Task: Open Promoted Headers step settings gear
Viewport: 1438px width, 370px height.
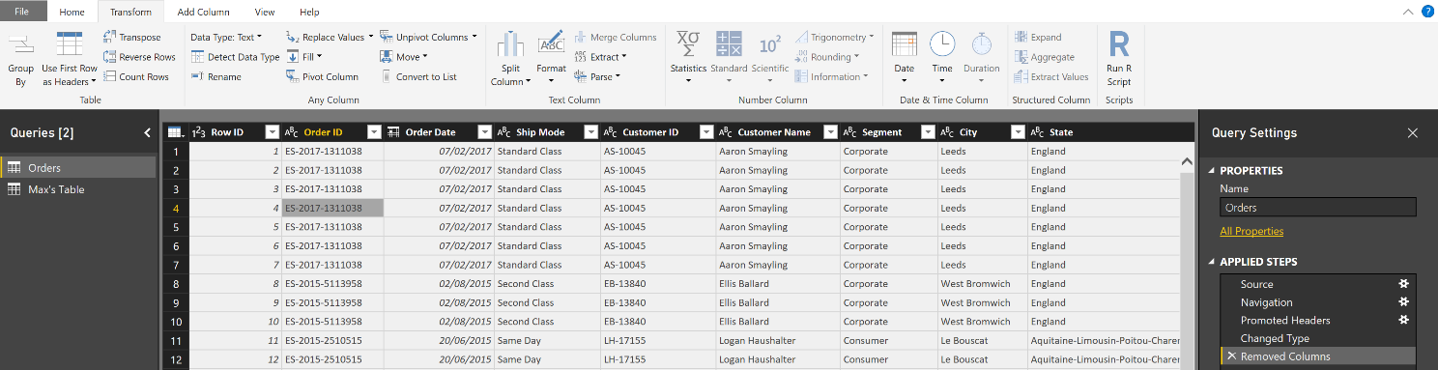Action: pyautogui.click(x=1404, y=320)
